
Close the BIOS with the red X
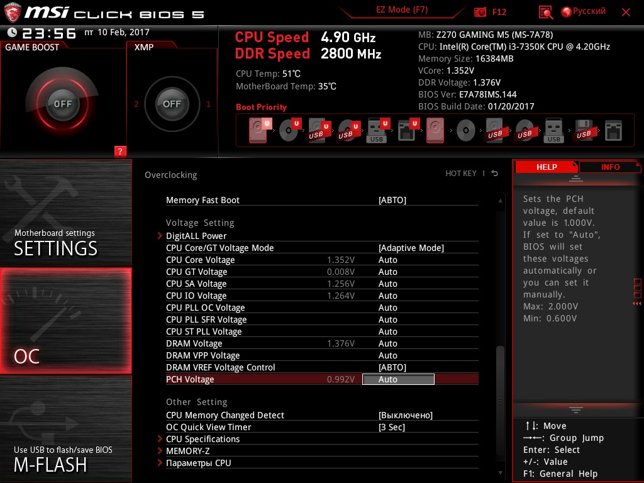[x=626, y=13]
